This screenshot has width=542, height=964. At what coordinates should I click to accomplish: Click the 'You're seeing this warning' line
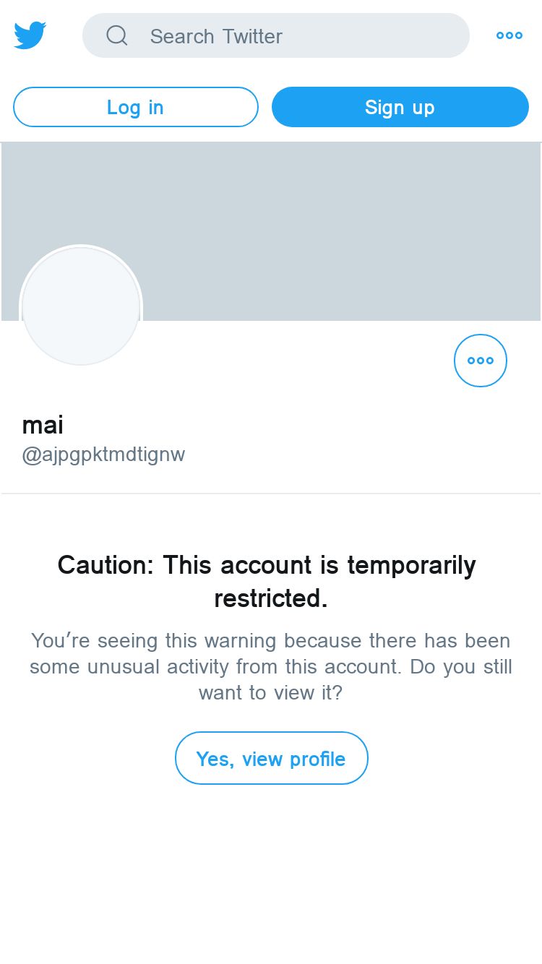tap(271, 641)
